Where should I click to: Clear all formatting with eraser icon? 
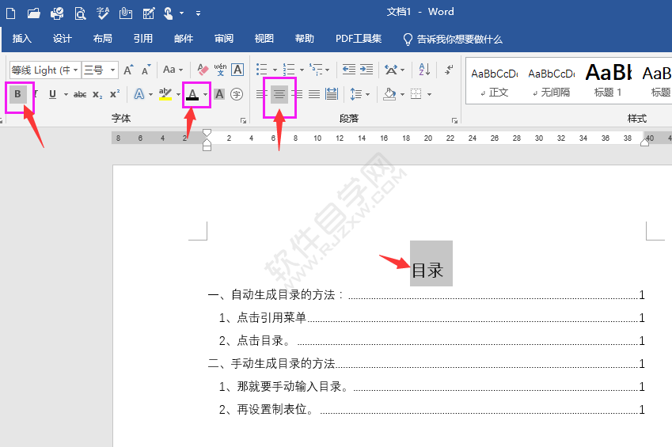(x=203, y=70)
